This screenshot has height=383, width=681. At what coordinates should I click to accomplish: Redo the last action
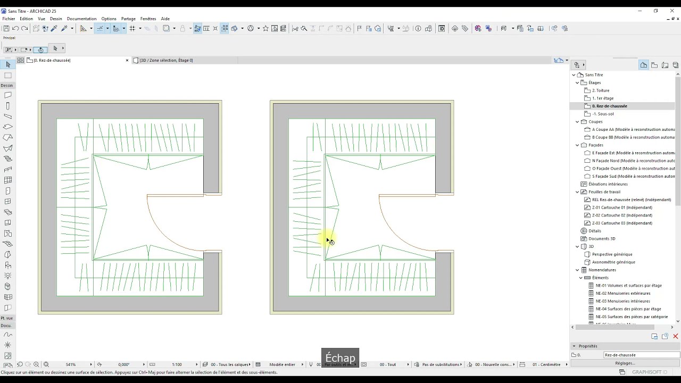pos(24,29)
